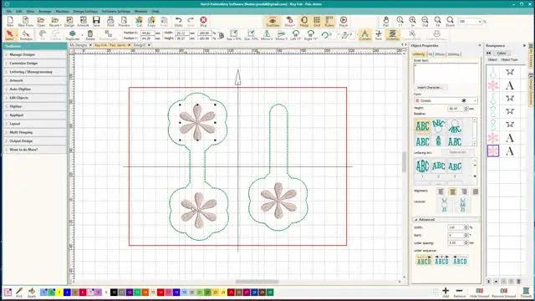Image resolution: width=535 pixels, height=301 pixels.
Task: Open the zoom percentage dropdown
Action: pyautogui.click(x=480, y=22)
